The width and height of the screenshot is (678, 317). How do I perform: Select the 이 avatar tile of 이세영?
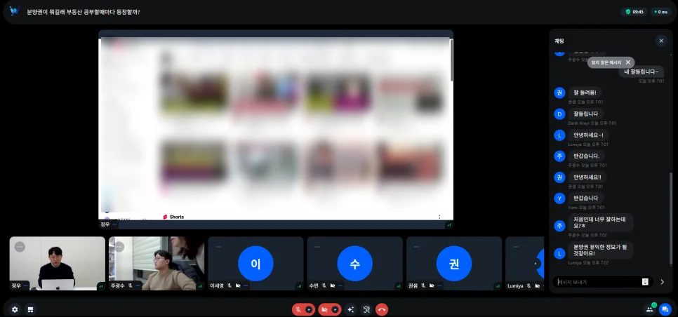pos(255,264)
